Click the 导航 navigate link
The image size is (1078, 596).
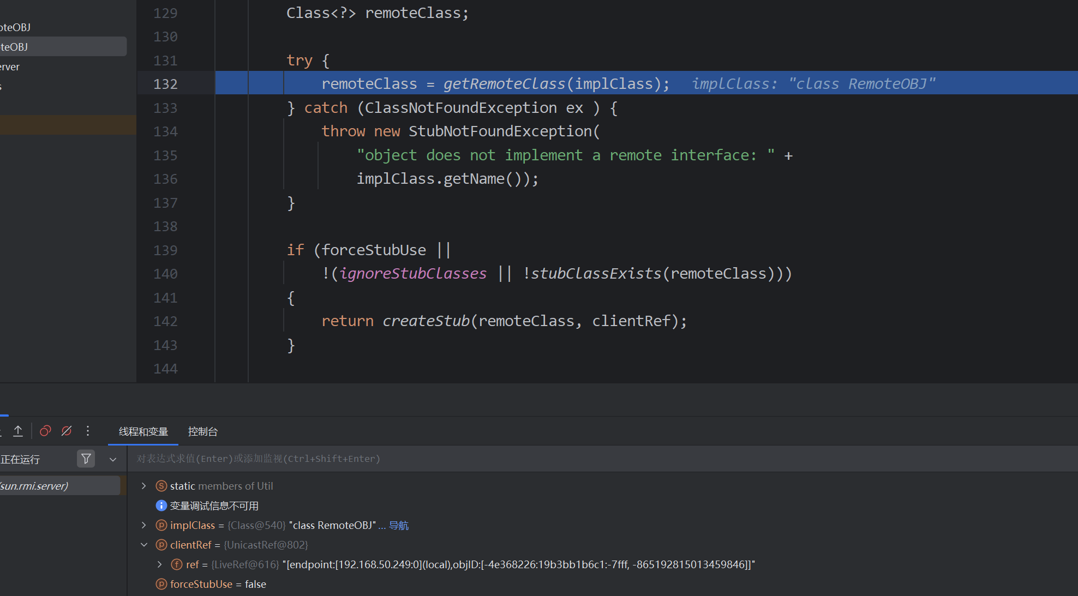(399, 526)
